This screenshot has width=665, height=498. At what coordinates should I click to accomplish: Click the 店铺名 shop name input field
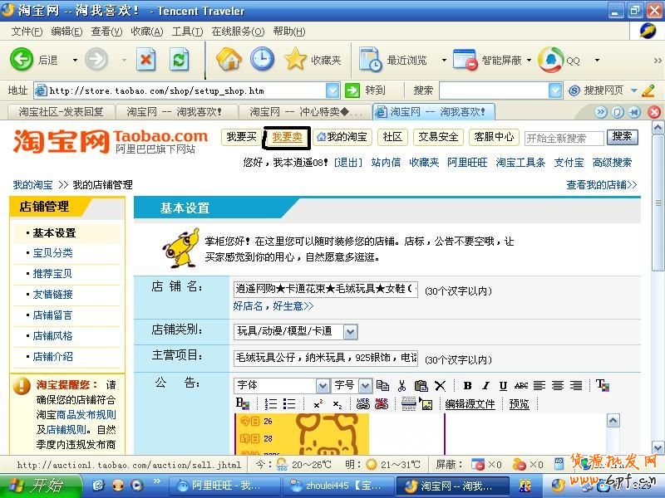(x=325, y=289)
